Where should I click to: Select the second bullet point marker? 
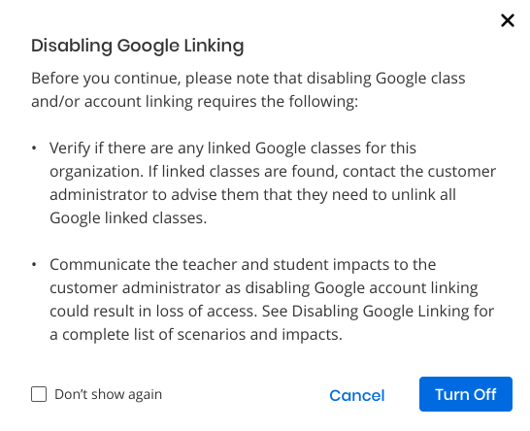[x=34, y=265]
